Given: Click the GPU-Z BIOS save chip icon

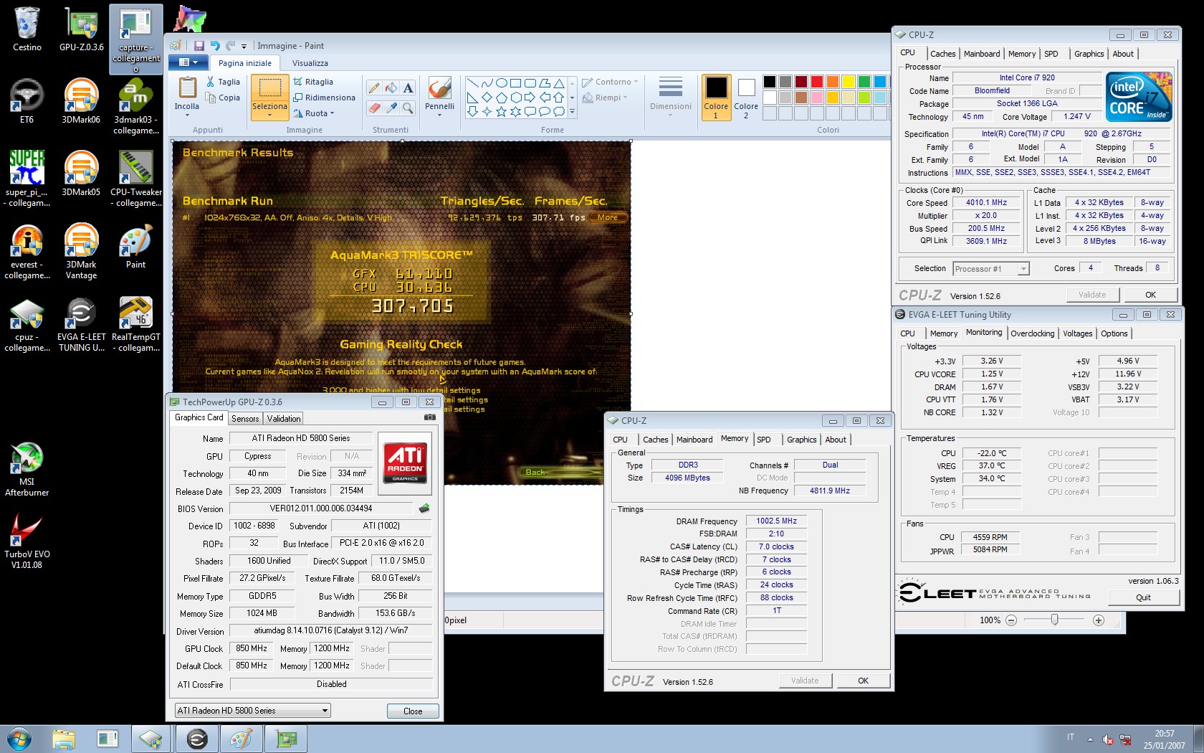Looking at the screenshot, I should 424,508.
